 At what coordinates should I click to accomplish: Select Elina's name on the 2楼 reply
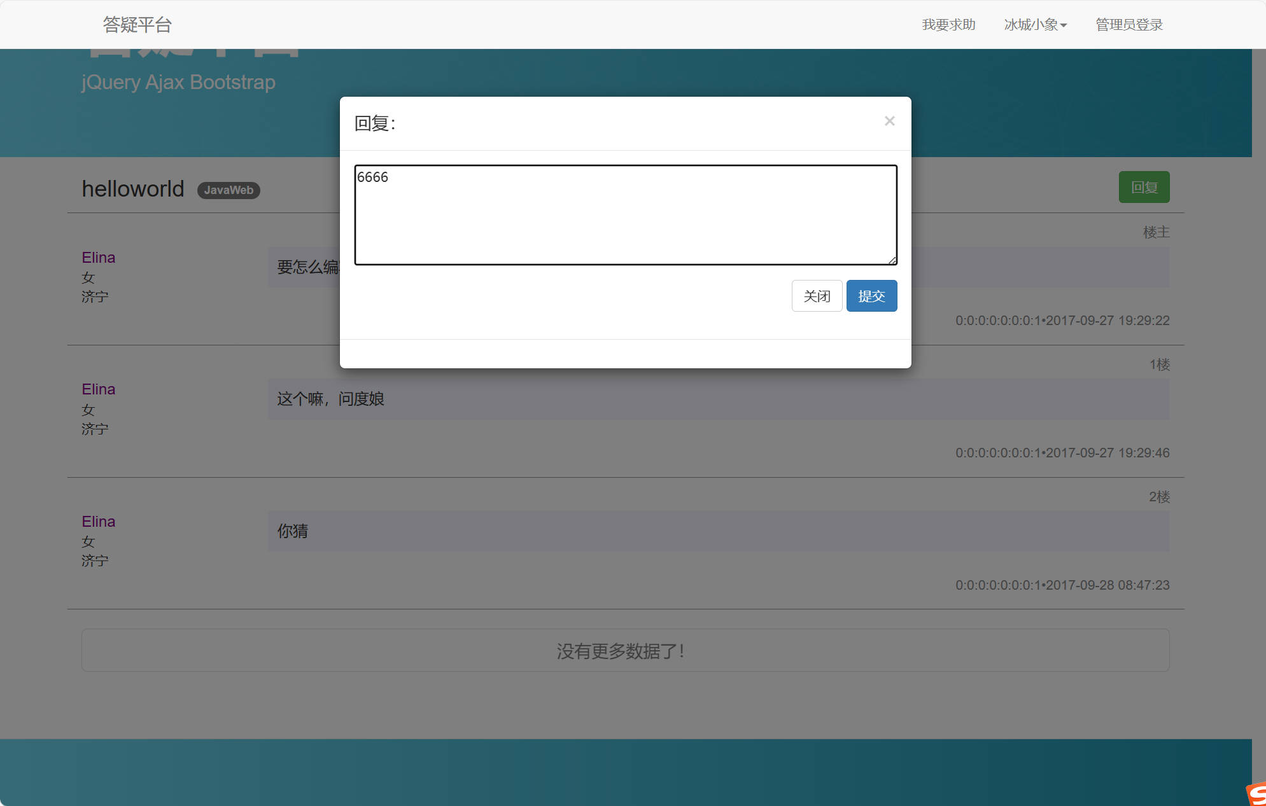click(x=98, y=521)
